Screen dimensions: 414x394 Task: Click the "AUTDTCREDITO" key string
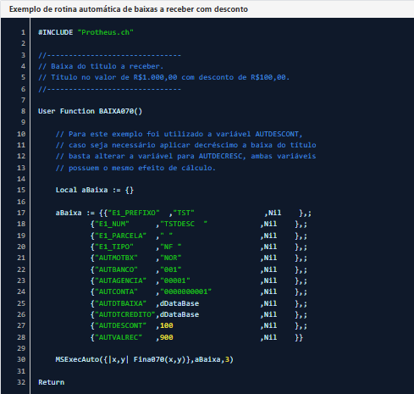pos(124,314)
